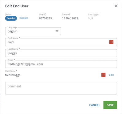The height and width of the screenshot is (114, 122).
Task: Click the Created date 15 Dec 2022
Action: pos(70,18)
